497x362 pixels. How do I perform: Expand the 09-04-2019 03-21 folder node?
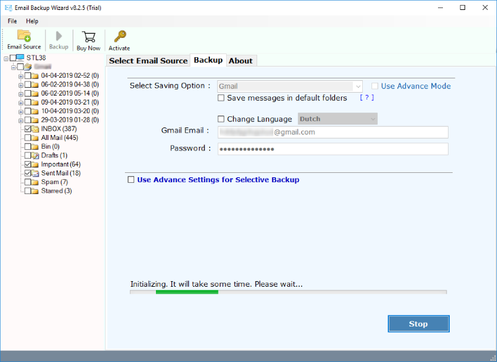click(21, 103)
